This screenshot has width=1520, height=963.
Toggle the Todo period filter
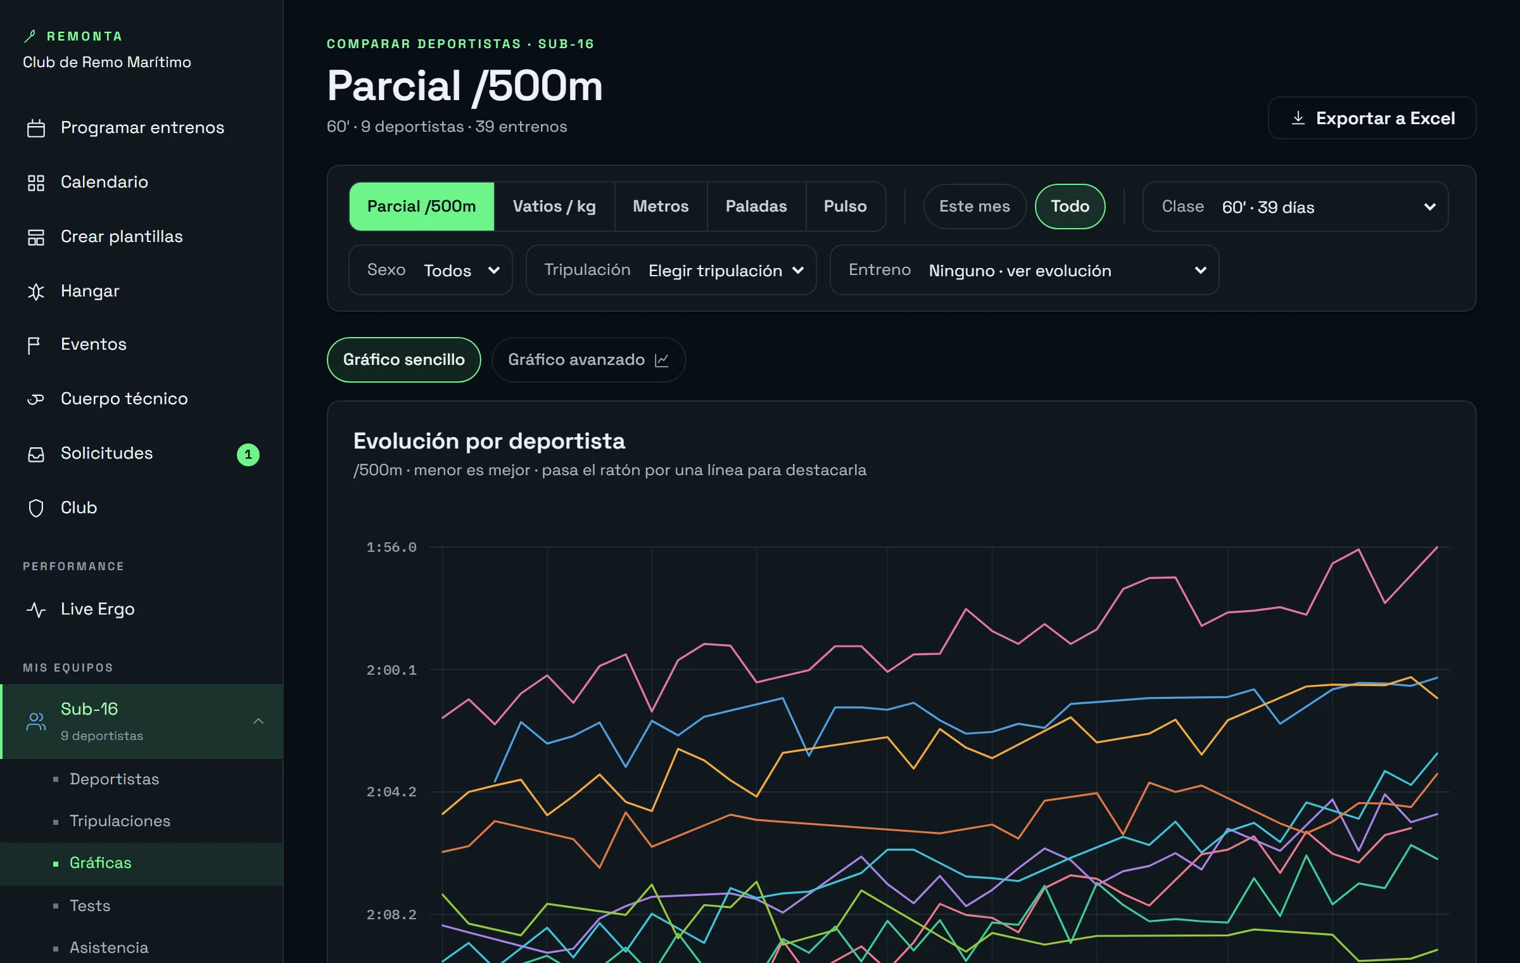point(1070,207)
